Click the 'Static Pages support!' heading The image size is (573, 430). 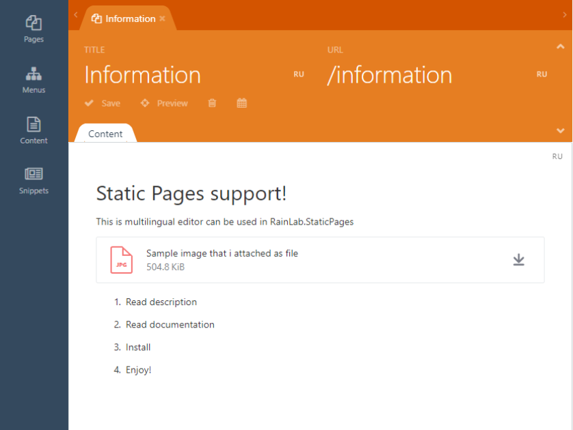point(191,193)
